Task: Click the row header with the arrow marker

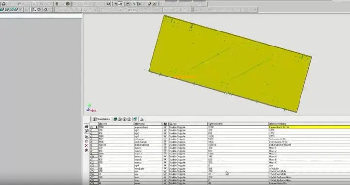Action: (94, 127)
